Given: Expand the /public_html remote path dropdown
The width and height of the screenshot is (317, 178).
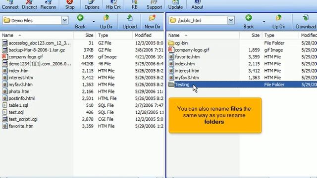Looking at the screenshot, I should click(231, 20).
